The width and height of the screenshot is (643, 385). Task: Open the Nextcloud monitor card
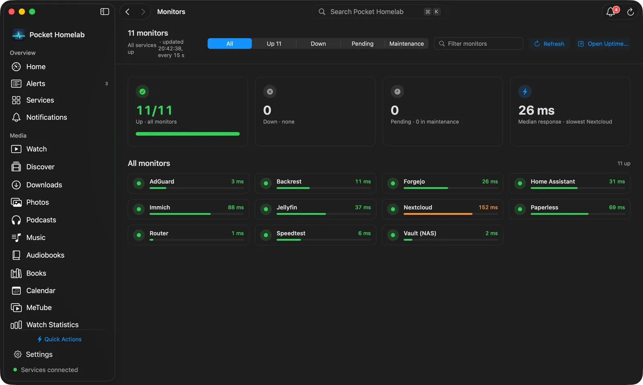tap(442, 209)
